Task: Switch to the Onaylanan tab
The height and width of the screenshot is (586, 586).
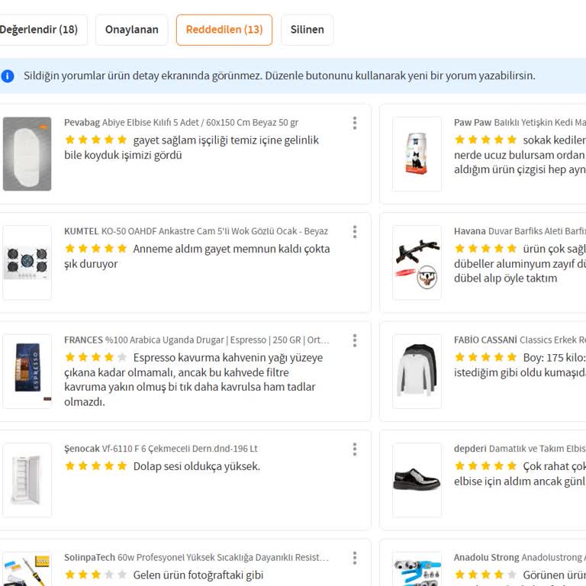Action: (x=132, y=30)
